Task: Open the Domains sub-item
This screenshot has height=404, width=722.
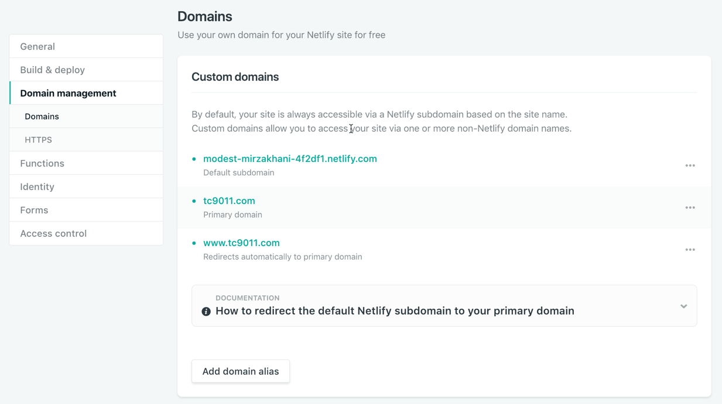Action: click(42, 116)
